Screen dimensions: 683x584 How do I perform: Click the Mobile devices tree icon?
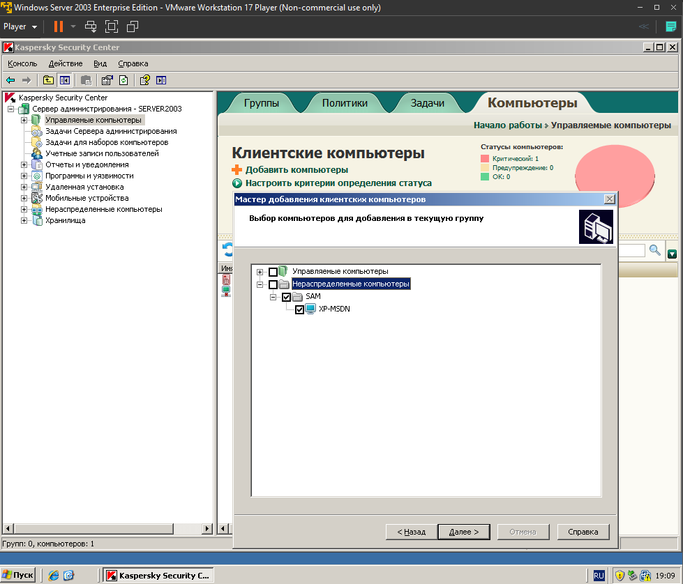coord(37,198)
